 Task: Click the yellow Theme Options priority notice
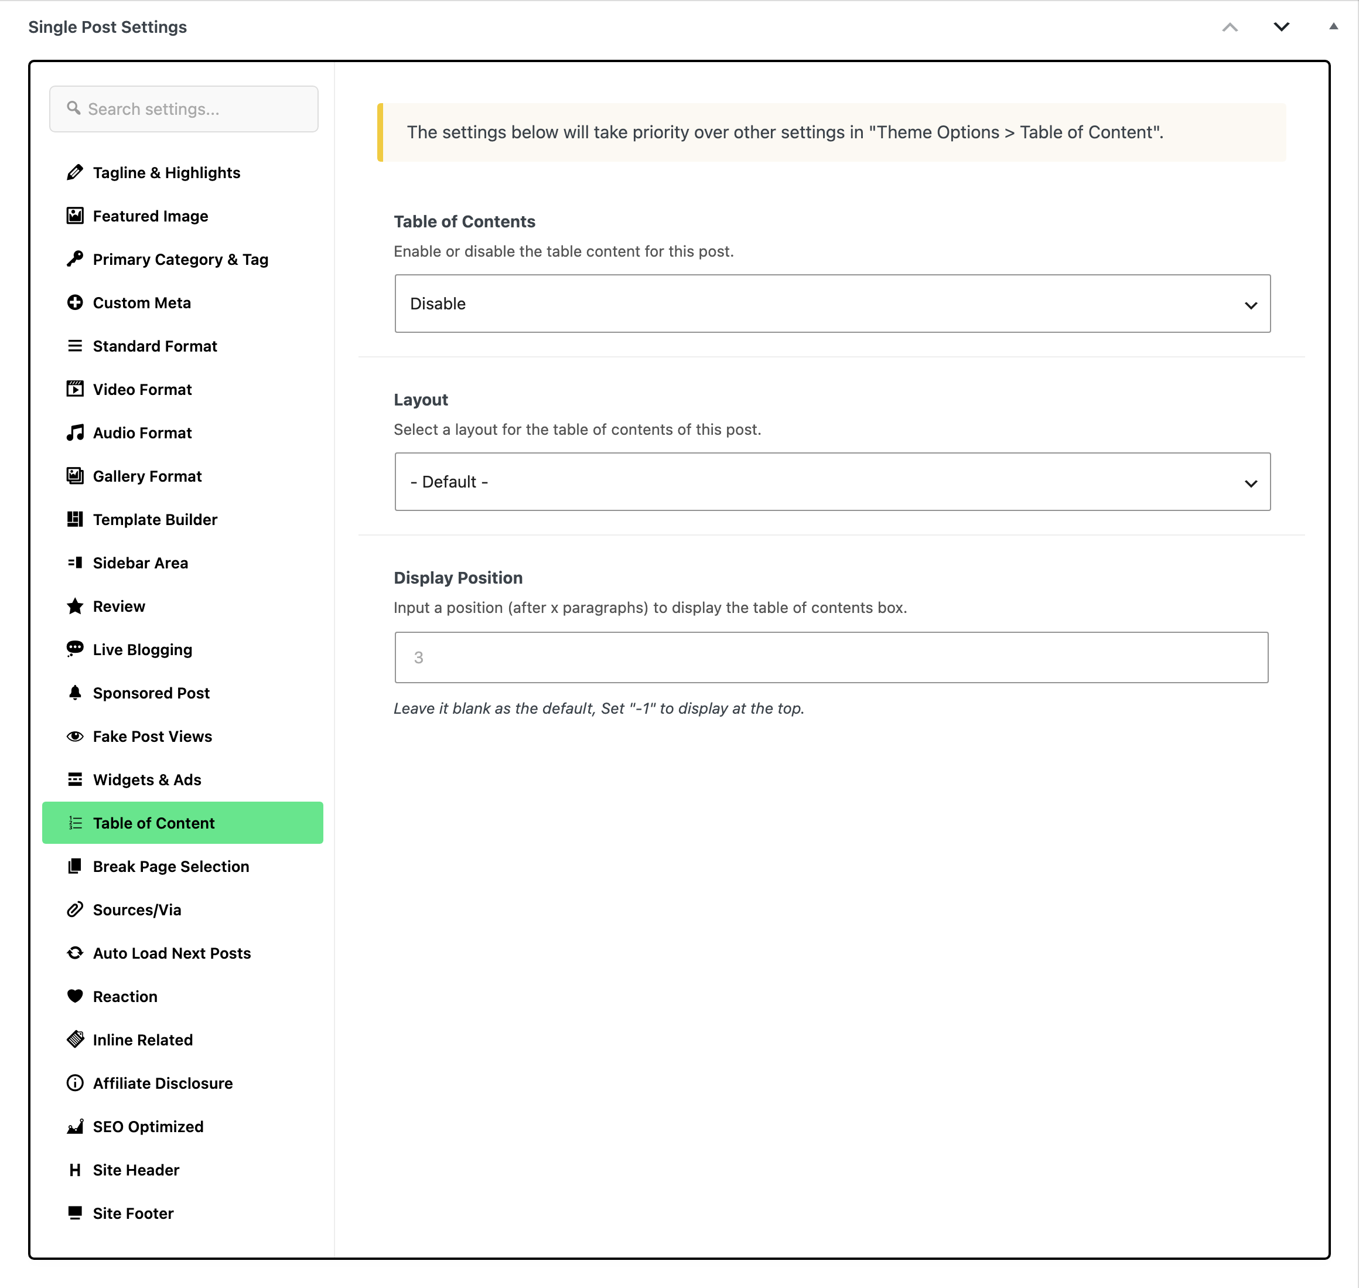831,132
